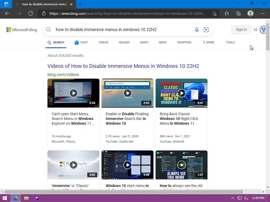Open 'Can't open Start Menu, Search Menu' title

pos(73,119)
